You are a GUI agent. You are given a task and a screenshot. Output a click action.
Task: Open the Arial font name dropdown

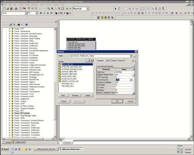pyautogui.click(x=26, y=13)
